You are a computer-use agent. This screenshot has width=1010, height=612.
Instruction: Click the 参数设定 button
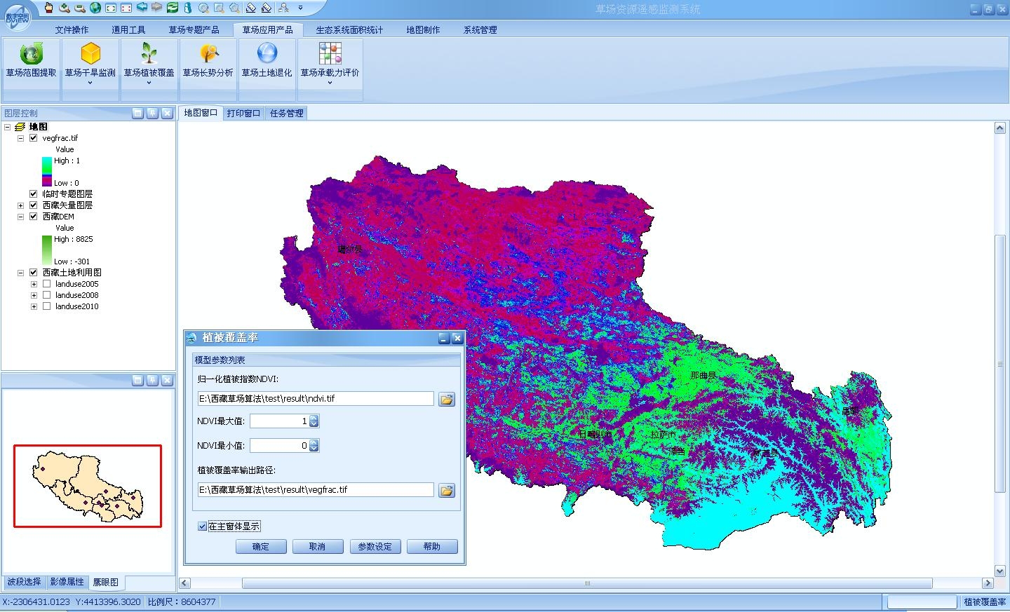point(375,547)
